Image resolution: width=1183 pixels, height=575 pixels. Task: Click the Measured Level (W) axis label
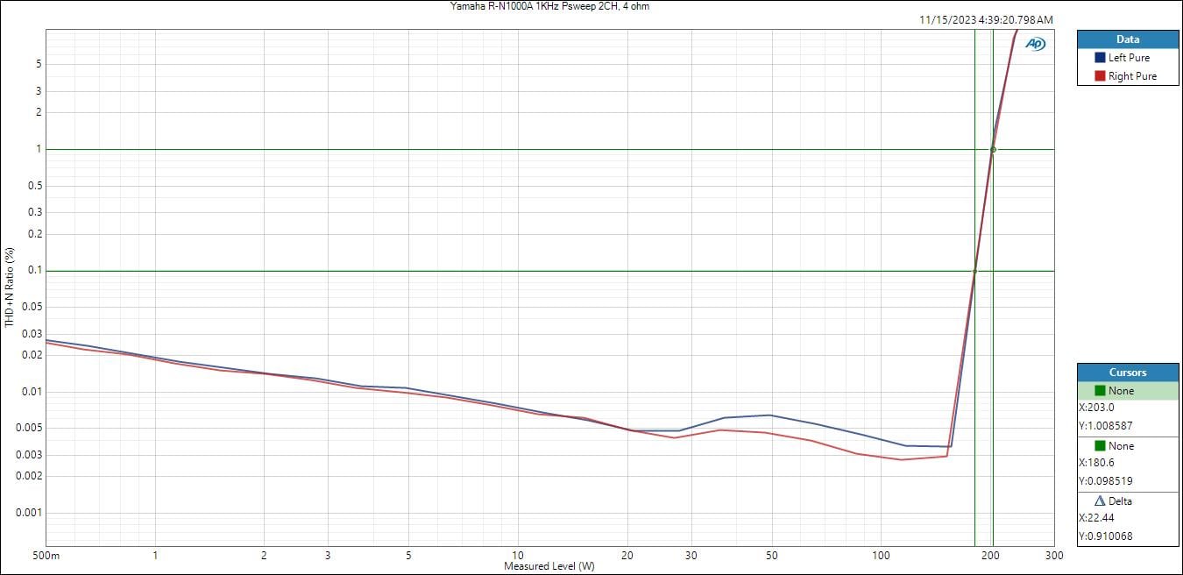tap(549, 566)
